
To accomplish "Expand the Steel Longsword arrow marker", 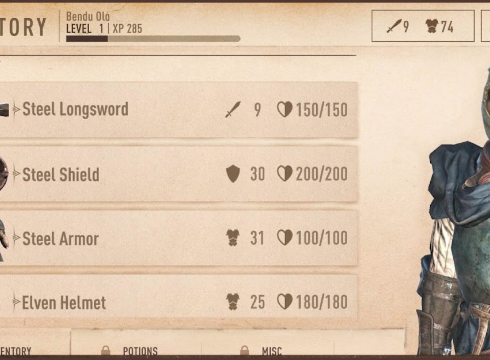I will point(16,109).
